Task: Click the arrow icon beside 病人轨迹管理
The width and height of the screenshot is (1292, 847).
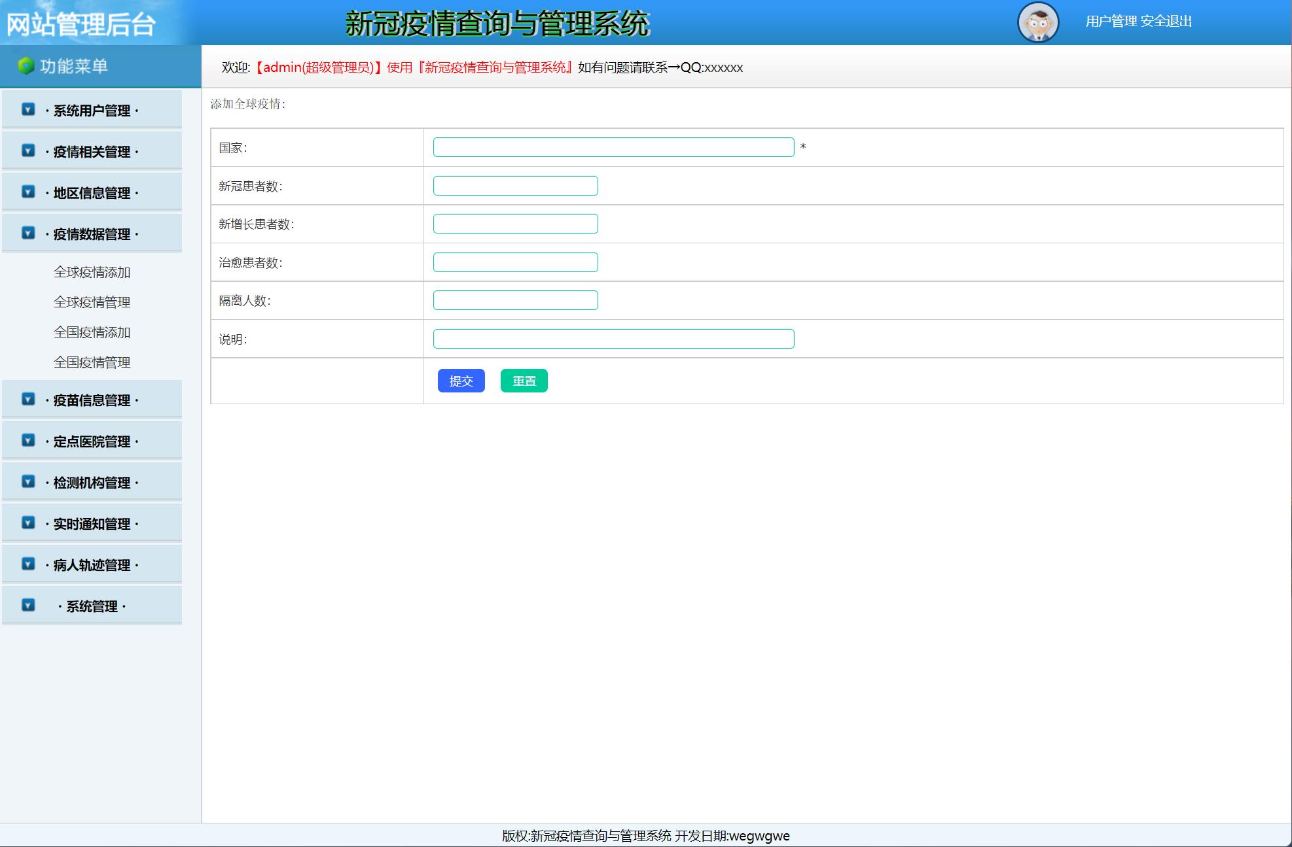Action: tap(27, 564)
